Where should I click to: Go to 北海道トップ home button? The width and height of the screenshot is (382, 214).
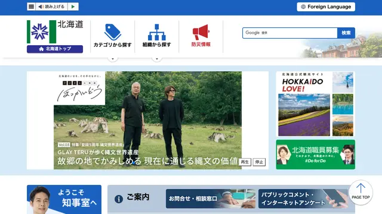click(x=55, y=49)
